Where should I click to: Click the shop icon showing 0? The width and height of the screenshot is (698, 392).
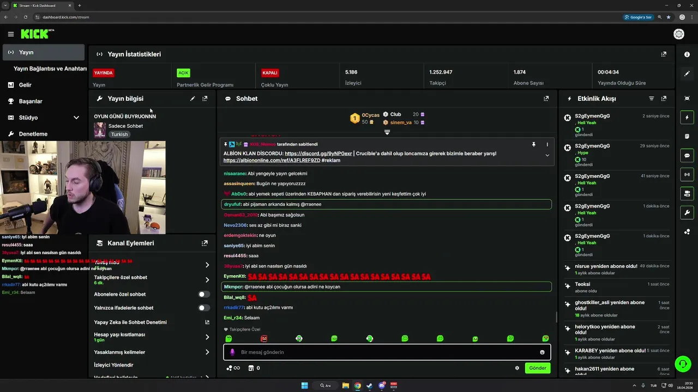[x=254, y=368]
